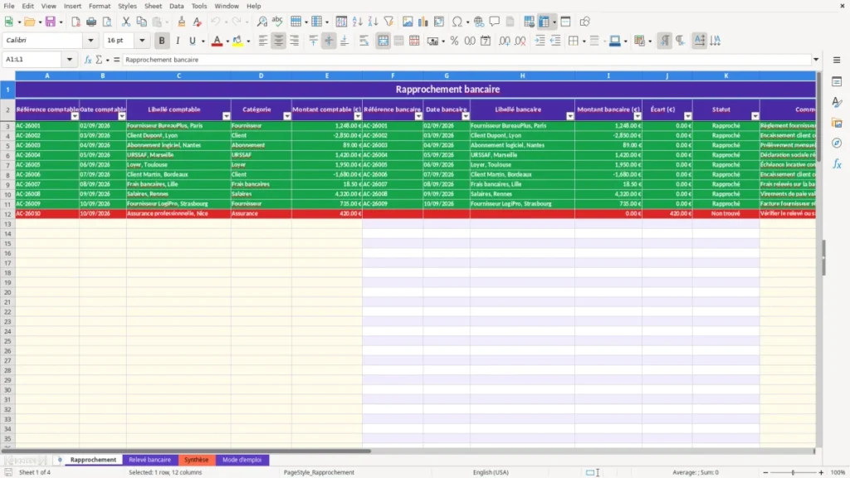Click the zoom out minus button
Screen dimensions: 850x478
[765, 472]
